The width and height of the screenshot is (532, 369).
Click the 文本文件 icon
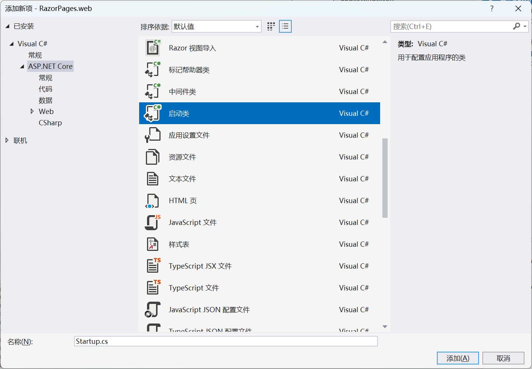click(153, 179)
